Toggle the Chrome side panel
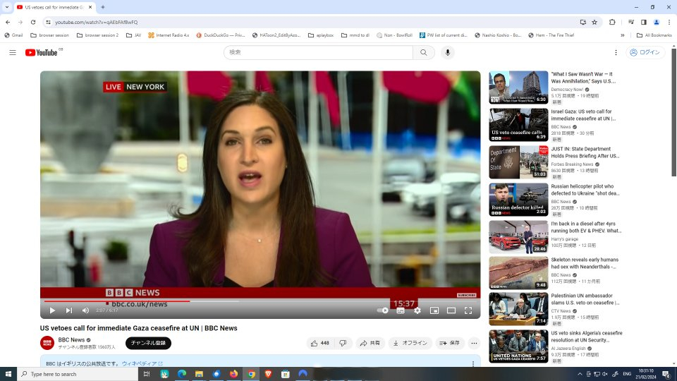 pyautogui.click(x=643, y=22)
